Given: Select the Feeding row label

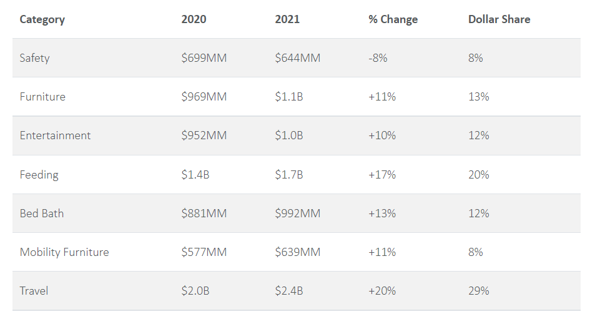Looking at the screenshot, I should click(39, 175).
